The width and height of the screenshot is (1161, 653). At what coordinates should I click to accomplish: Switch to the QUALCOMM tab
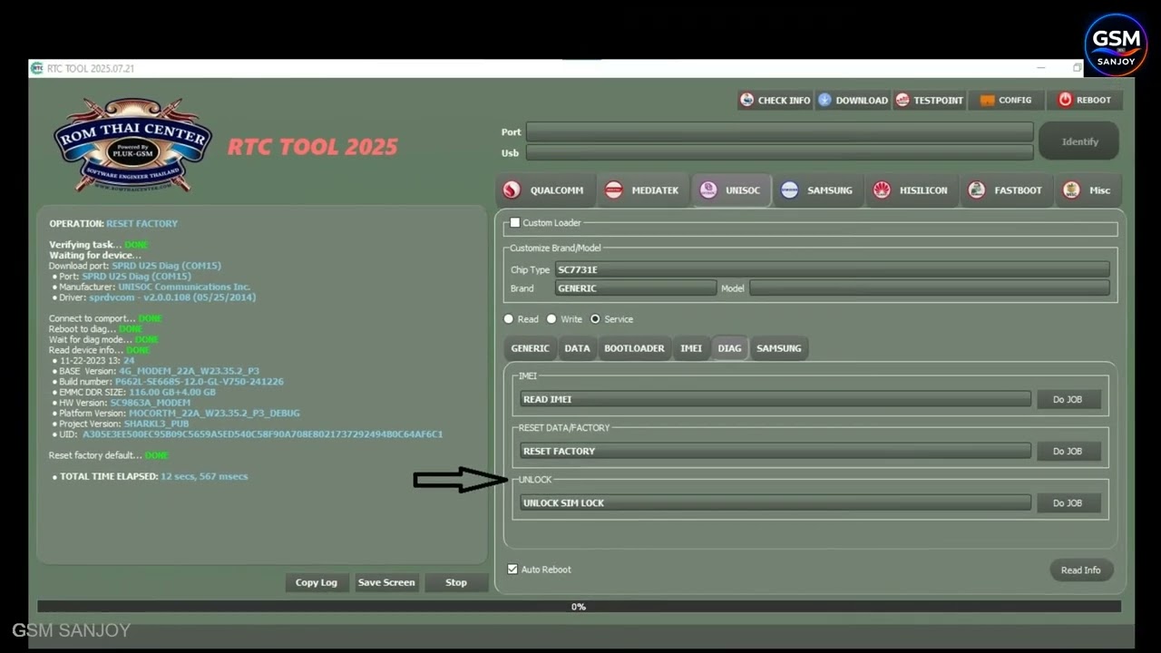pyautogui.click(x=546, y=190)
